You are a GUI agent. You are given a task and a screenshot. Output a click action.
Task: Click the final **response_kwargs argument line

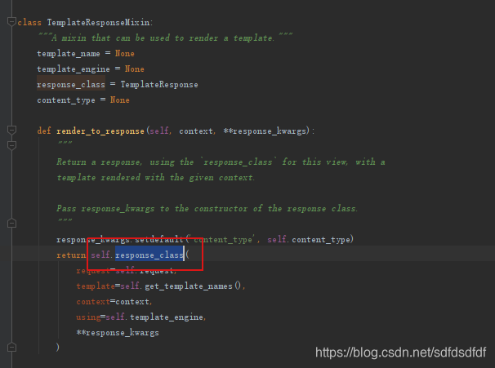[x=118, y=333]
